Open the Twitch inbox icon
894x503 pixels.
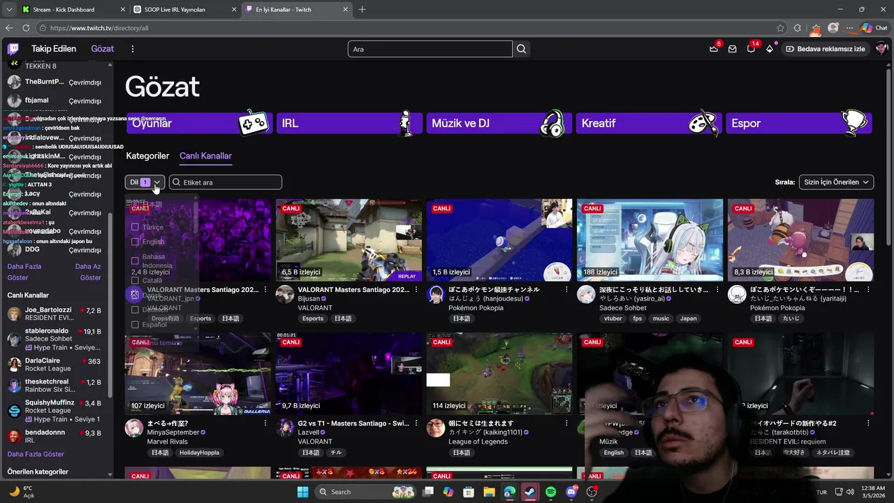tap(732, 49)
